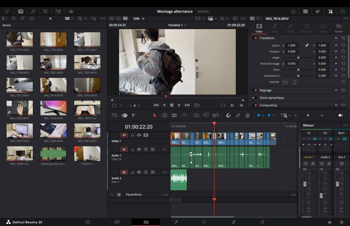Click the Zoom X value field
Image resolution: width=350 pixels, height=226 pixels.
point(291,45)
